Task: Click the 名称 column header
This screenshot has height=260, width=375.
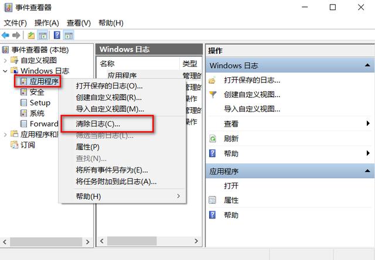Action: coord(138,64)
